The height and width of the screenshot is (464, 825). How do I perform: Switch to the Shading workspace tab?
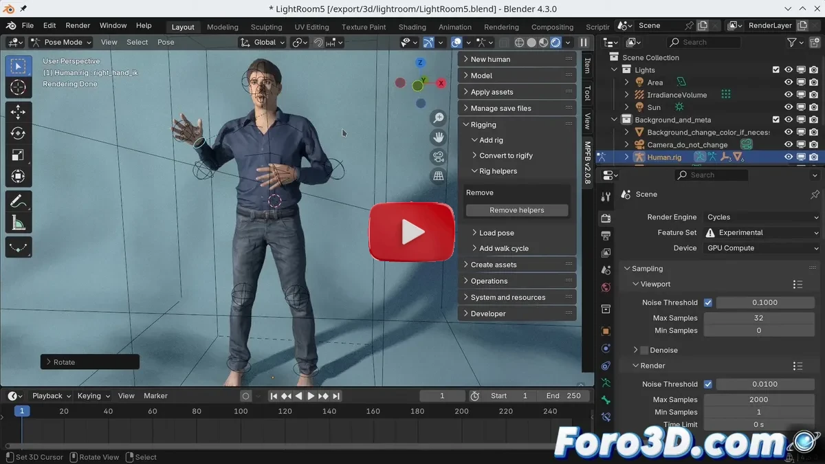click(412, 27)
